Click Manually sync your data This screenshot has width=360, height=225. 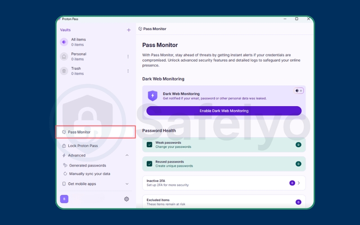tap(89, 174)
